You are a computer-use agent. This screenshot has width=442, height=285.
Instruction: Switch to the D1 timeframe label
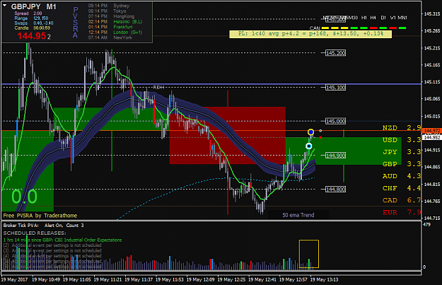coord(383,18)
